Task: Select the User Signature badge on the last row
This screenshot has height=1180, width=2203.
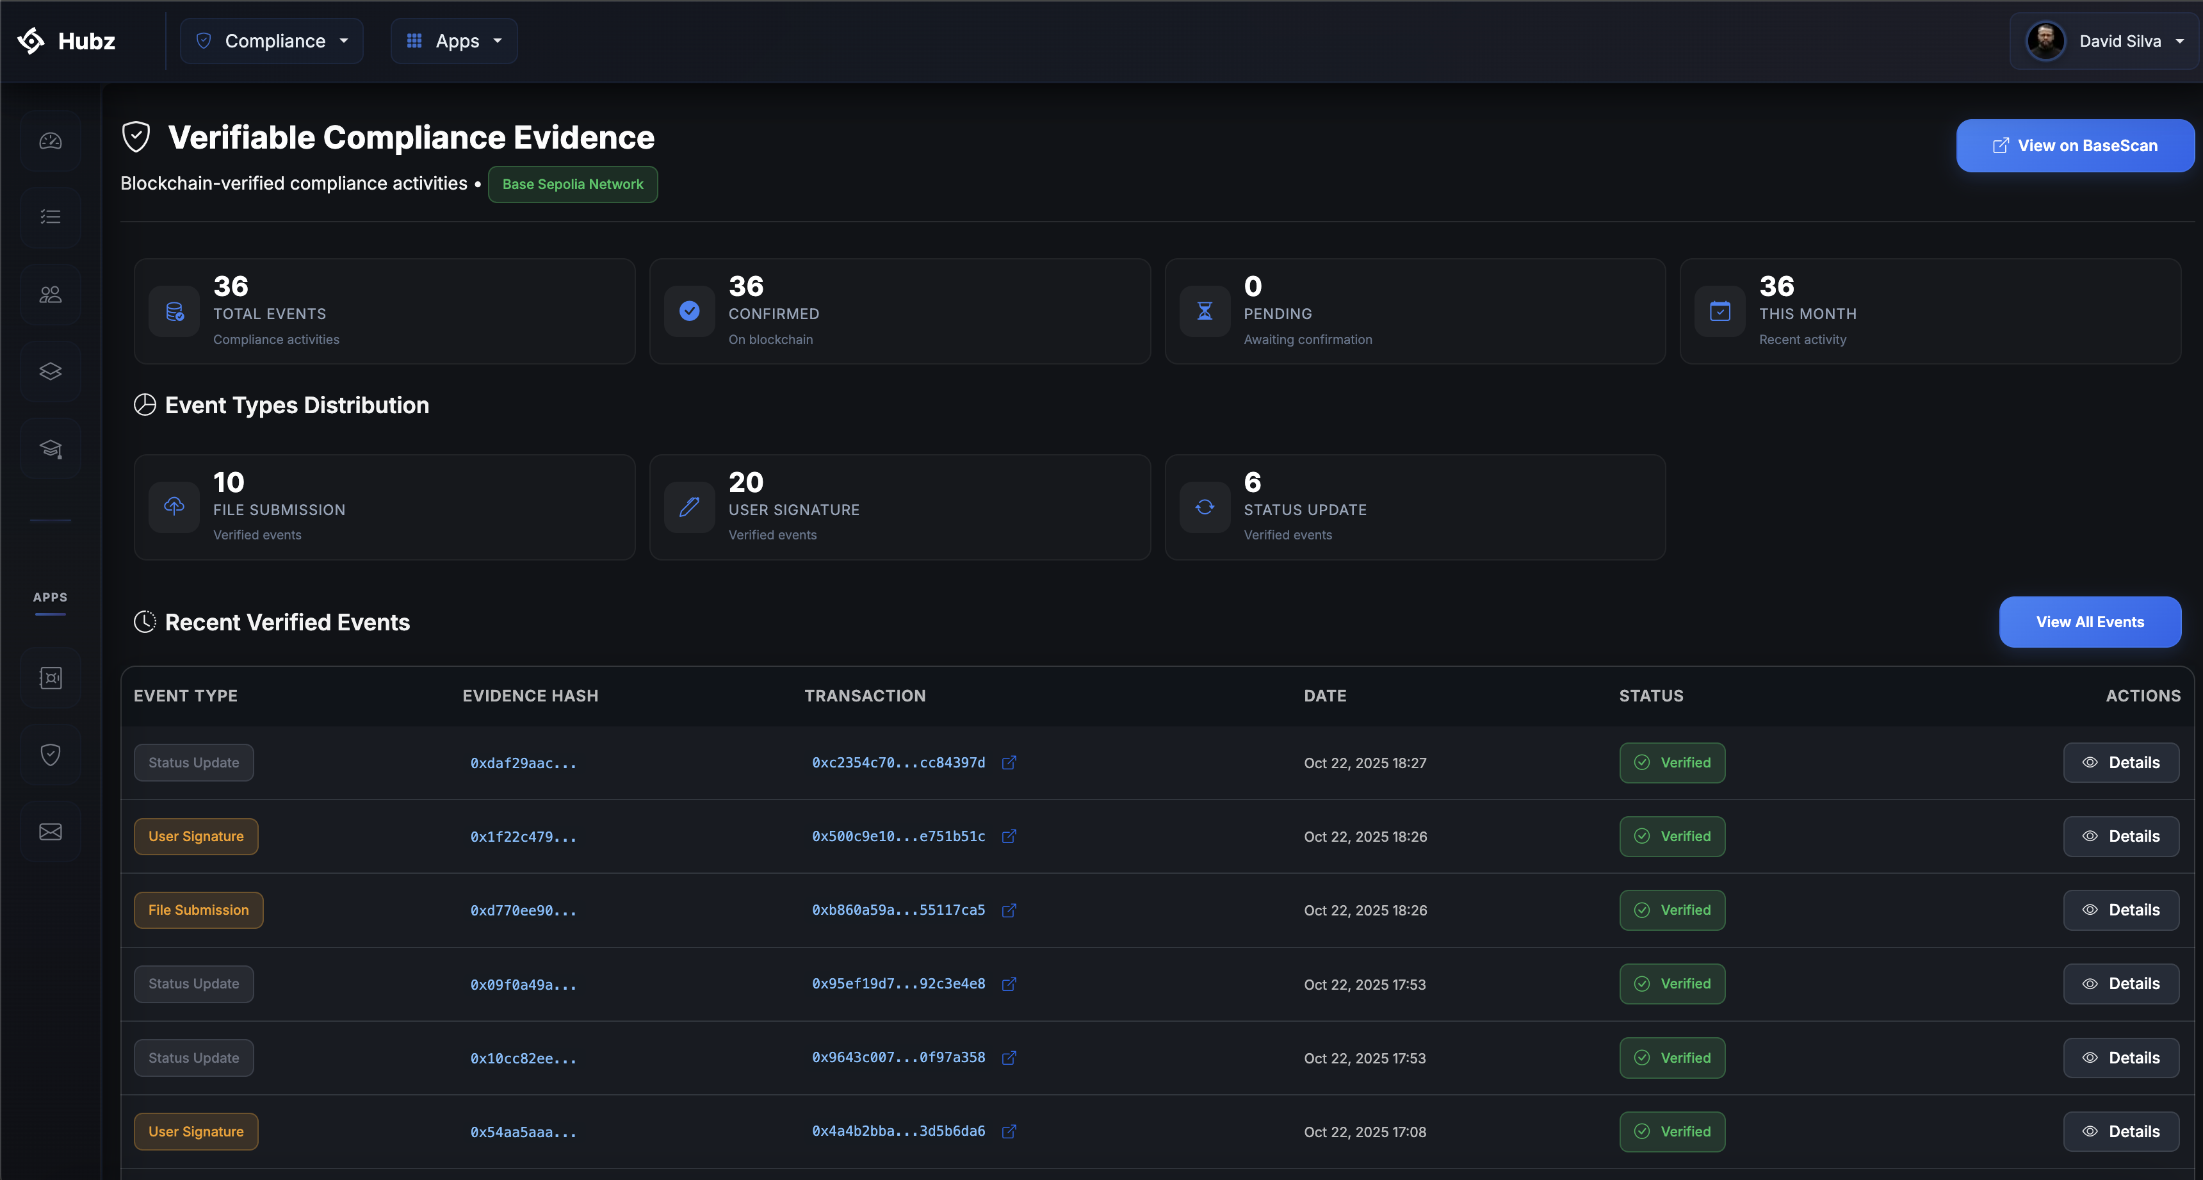Action: tap(195, 1131)
